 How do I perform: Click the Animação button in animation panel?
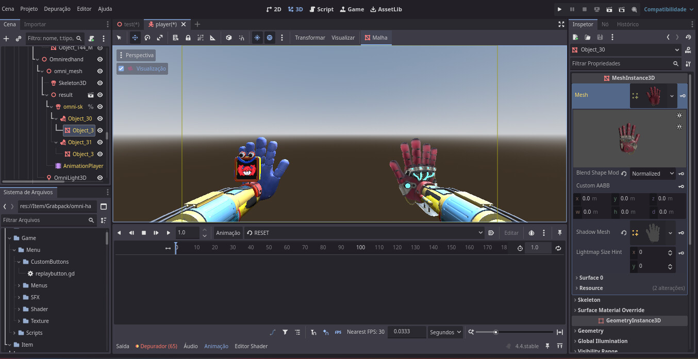coord(228,233)
